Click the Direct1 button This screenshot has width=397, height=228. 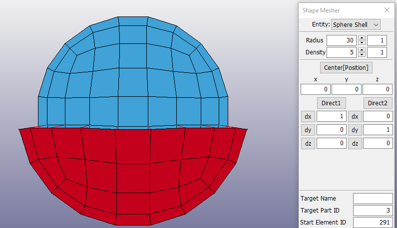pos(331,103)
